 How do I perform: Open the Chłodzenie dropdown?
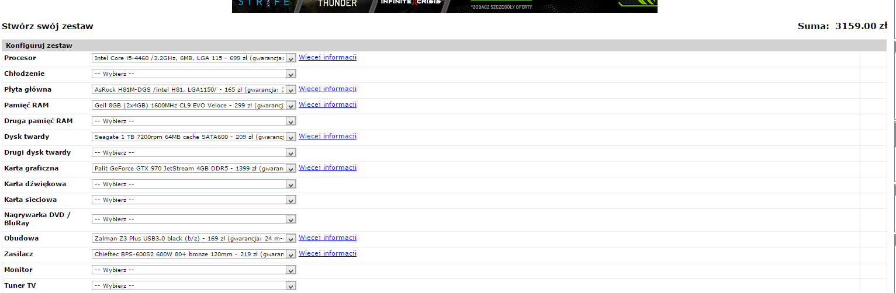coord(194,74)
